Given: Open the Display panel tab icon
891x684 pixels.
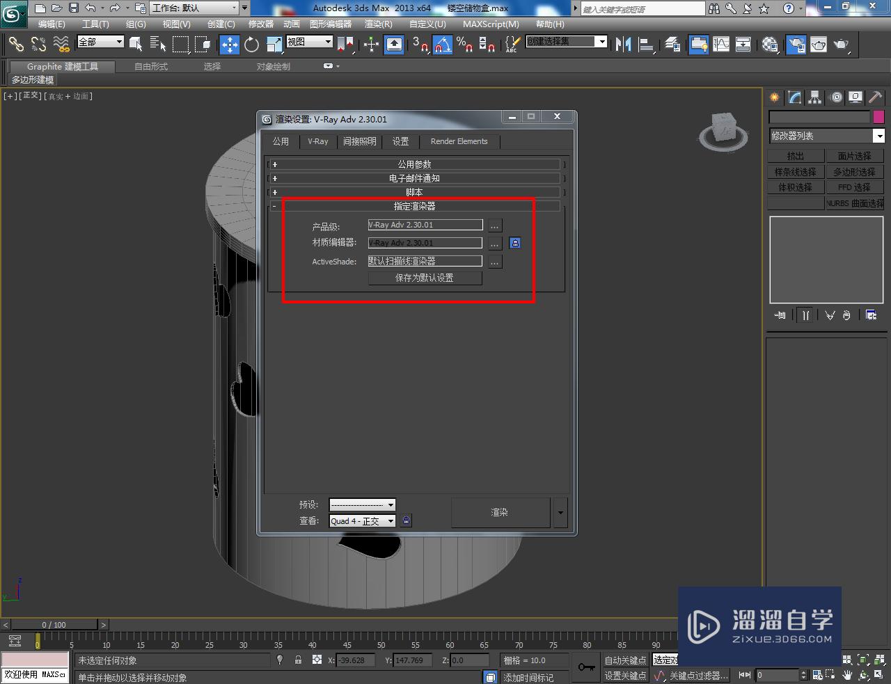Looking at the screenshot, I should point(855,97).
